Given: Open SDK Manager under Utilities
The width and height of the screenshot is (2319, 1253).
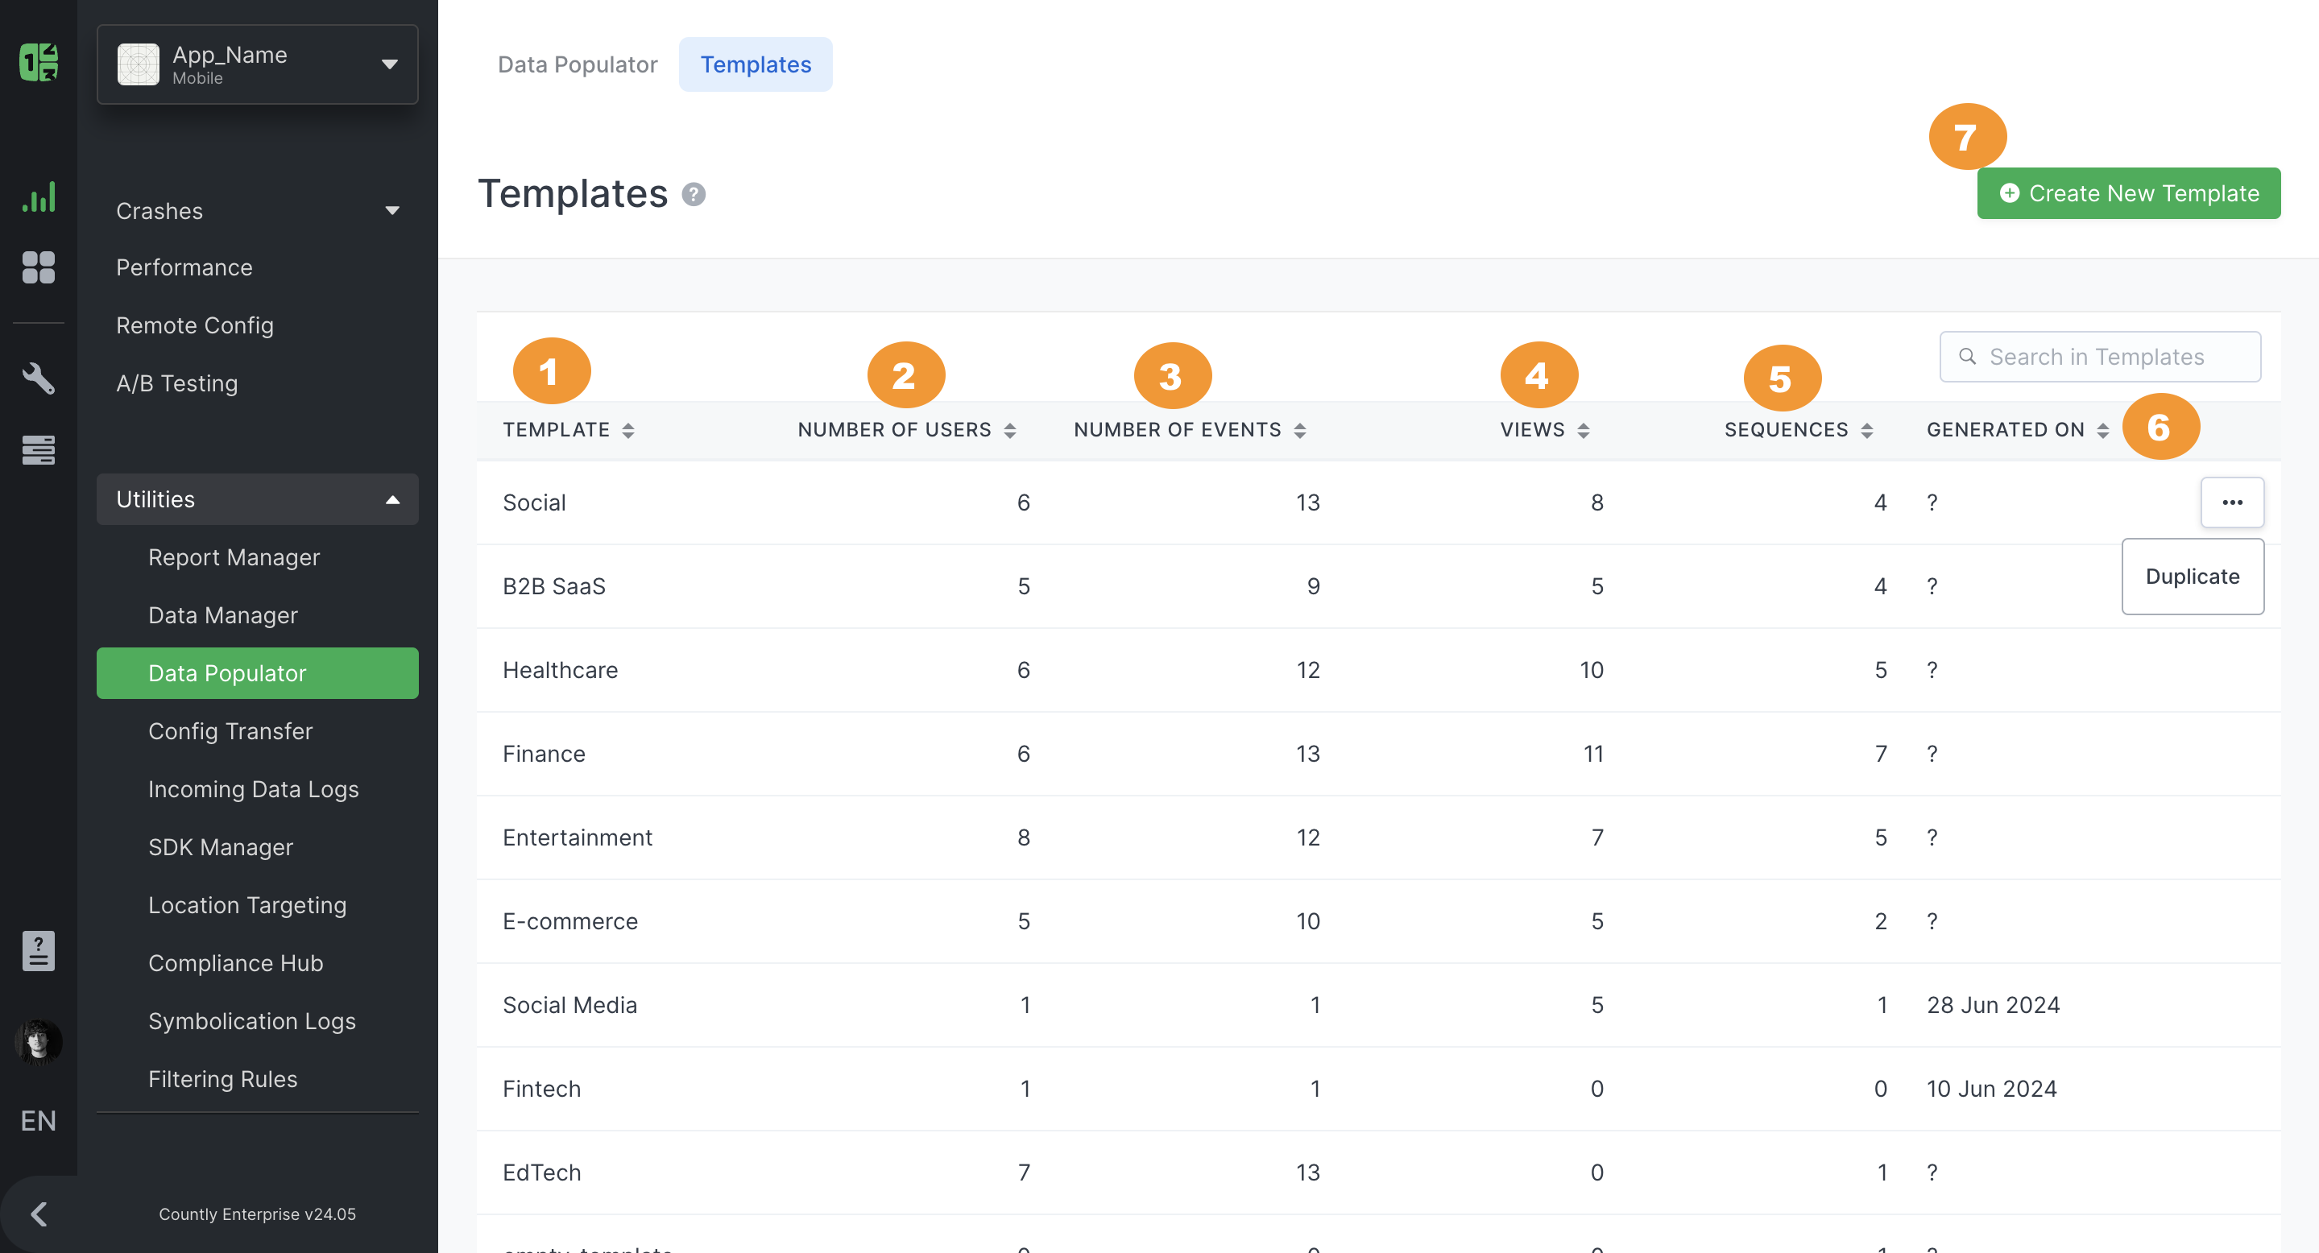Looking at the screenshot, I should tap(221, 847).
